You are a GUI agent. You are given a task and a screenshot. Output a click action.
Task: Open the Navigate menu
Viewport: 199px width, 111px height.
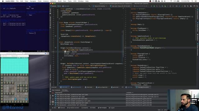tap(33, 1)
